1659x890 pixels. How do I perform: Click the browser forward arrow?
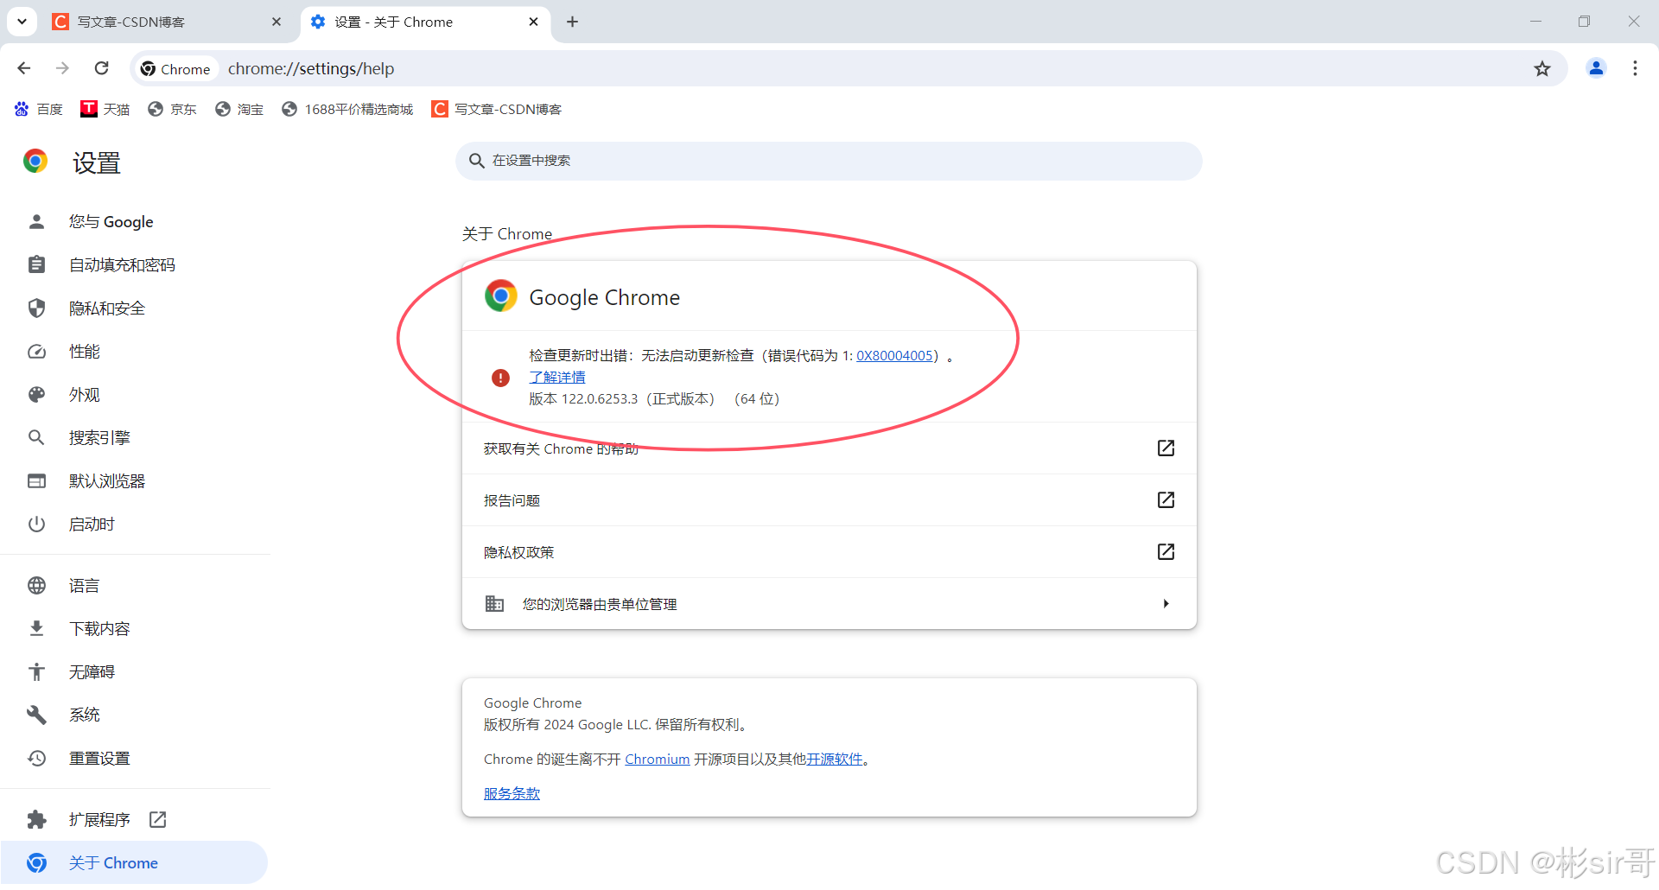(x=62, y=68)
